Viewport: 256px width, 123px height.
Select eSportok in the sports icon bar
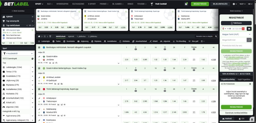[165, 41]
